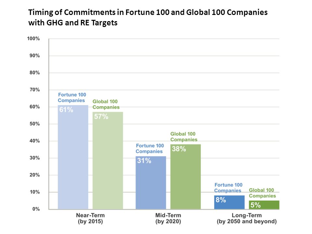This screenshot has width=312, height=234.
Task: Click the 'Long-Term (by 2050 and beyond)' label
Action: click(247, 218)
